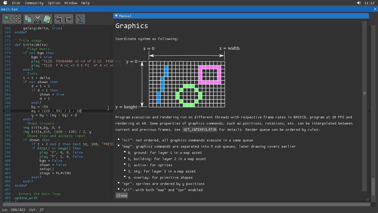378x213 pixels.
Task: Click the SET_INTERPOLATOR reference link
Action: 200,129
